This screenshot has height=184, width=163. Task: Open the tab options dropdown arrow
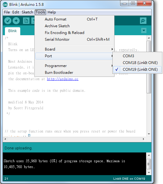[x=144, y=31]
